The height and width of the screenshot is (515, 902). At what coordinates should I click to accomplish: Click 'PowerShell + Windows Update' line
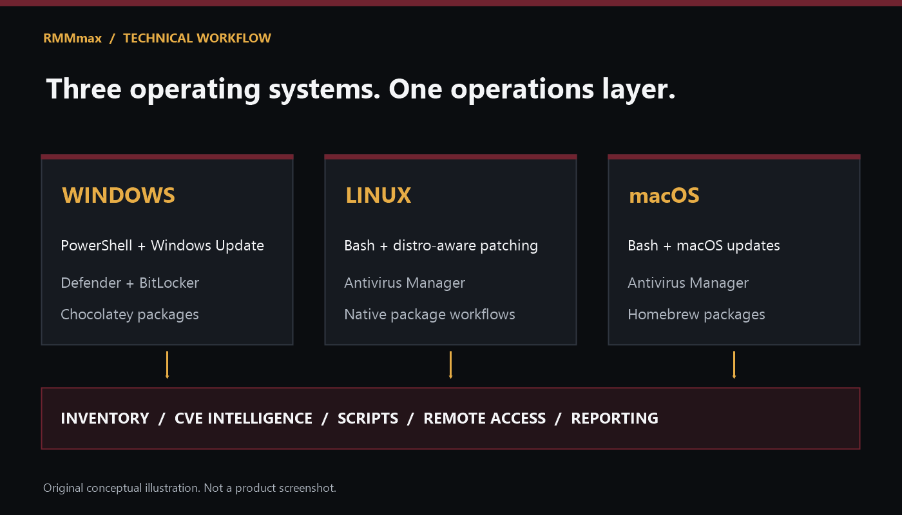coord(162,245)
